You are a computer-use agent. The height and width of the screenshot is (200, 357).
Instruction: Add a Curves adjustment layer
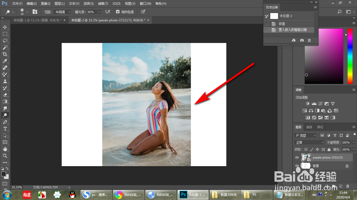click(320, 104)
